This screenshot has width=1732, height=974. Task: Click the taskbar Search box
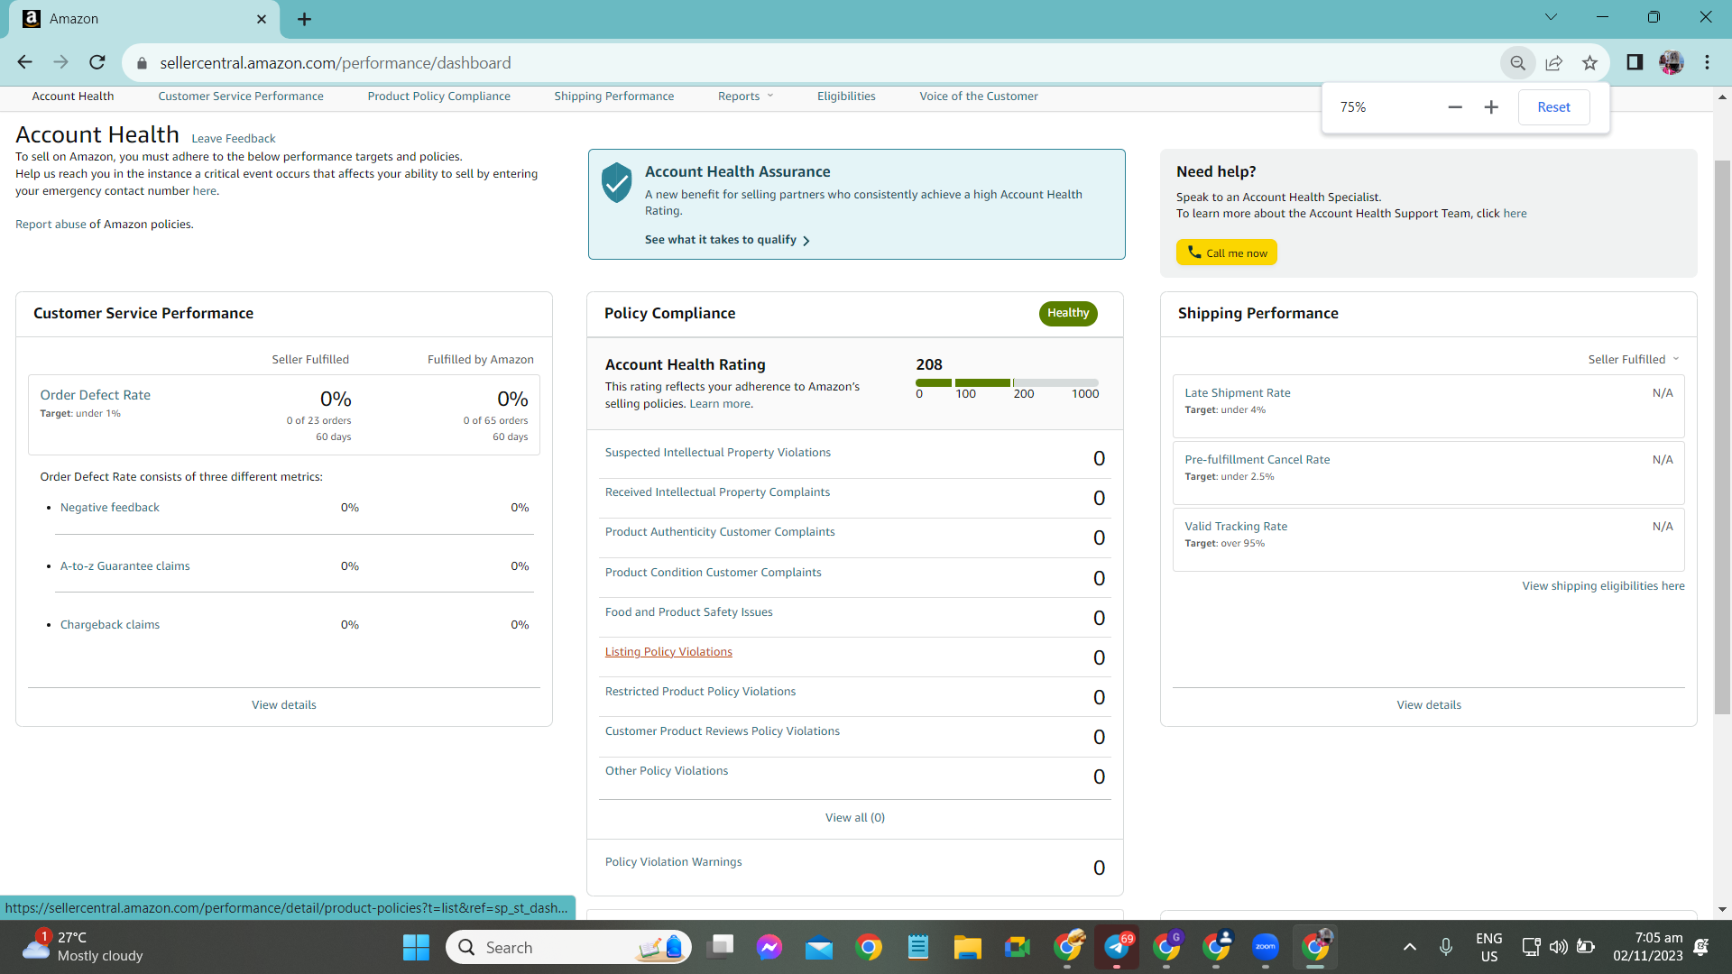point(568,948)
